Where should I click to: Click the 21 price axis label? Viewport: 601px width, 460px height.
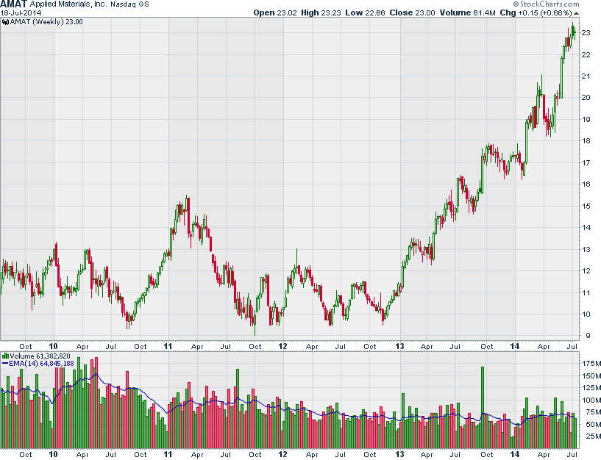click(586, 76)
